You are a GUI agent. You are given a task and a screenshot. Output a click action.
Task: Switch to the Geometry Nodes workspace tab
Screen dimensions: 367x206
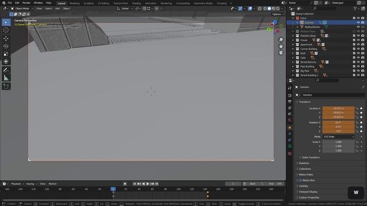pyautogui.click(x=203, y=3)
